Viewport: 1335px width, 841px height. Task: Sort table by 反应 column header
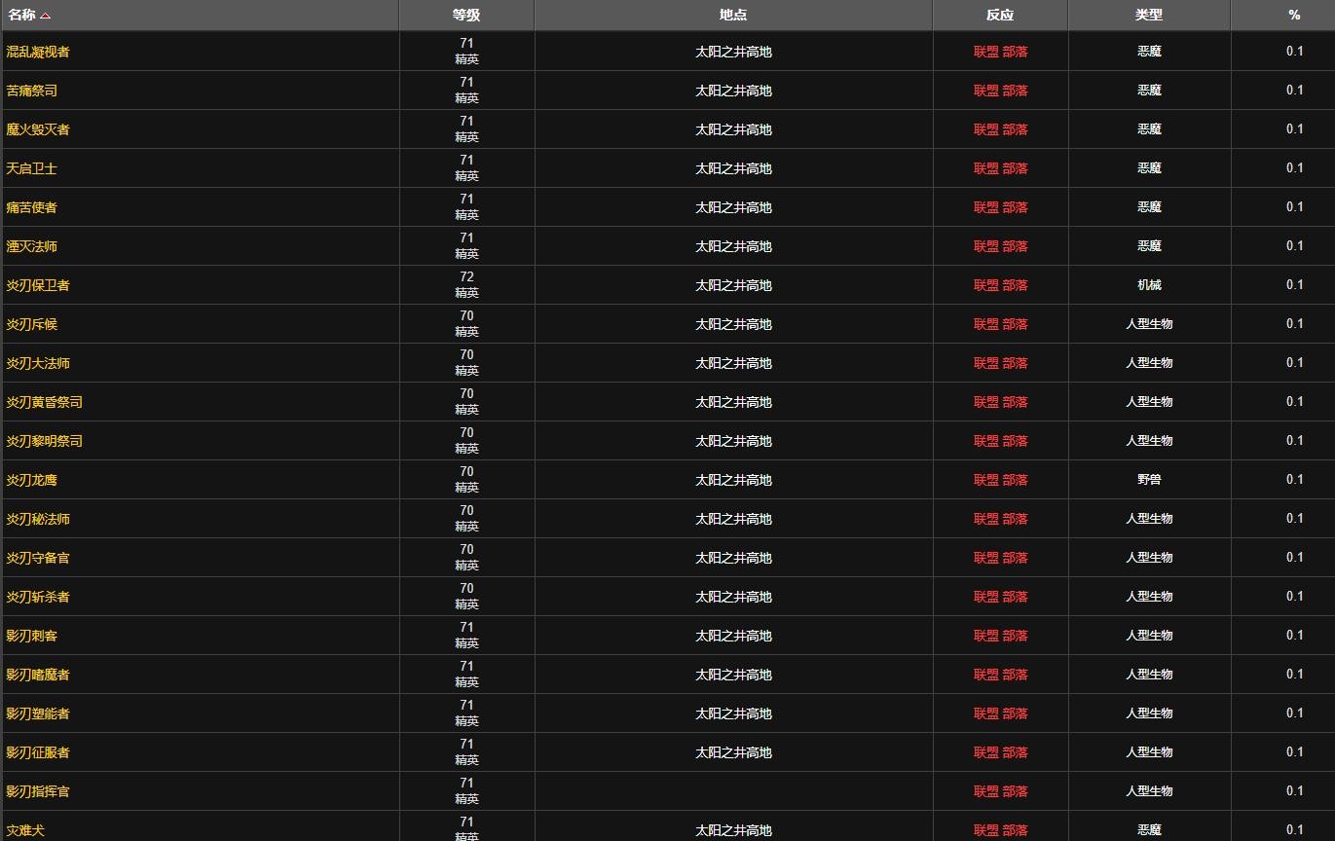click(x=1000, y=15)
